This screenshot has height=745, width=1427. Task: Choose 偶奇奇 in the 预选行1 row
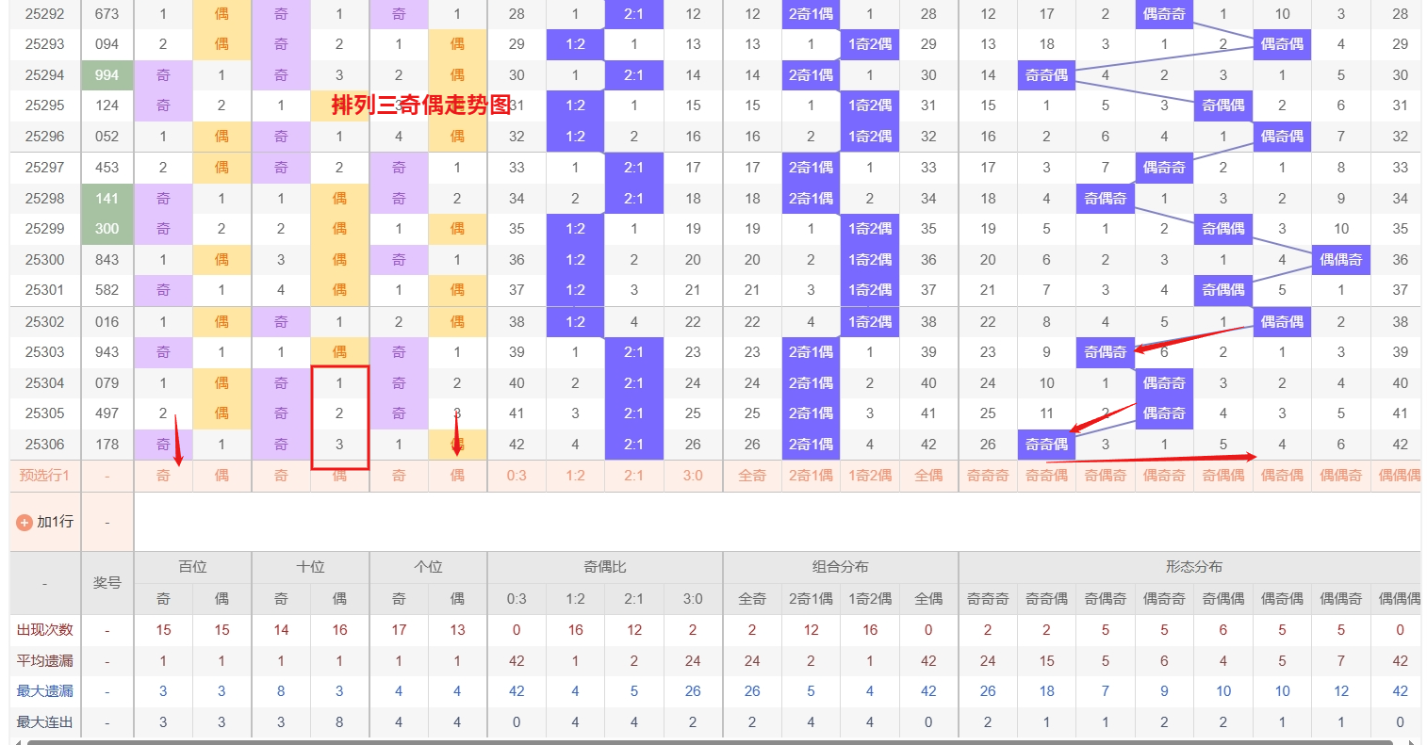pos(1164,476)
